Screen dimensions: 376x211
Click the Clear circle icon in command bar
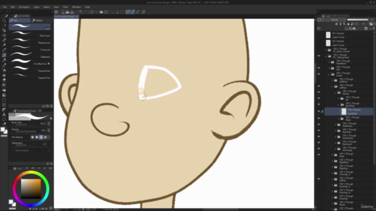click(92, 12)
